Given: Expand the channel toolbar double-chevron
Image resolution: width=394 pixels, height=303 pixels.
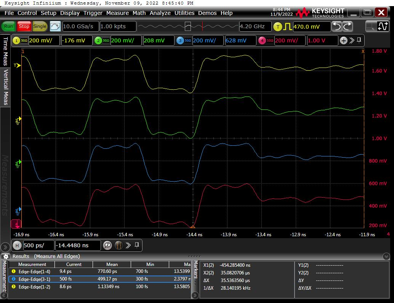Looking at the screenshot, I should click(x=352, y=40).
